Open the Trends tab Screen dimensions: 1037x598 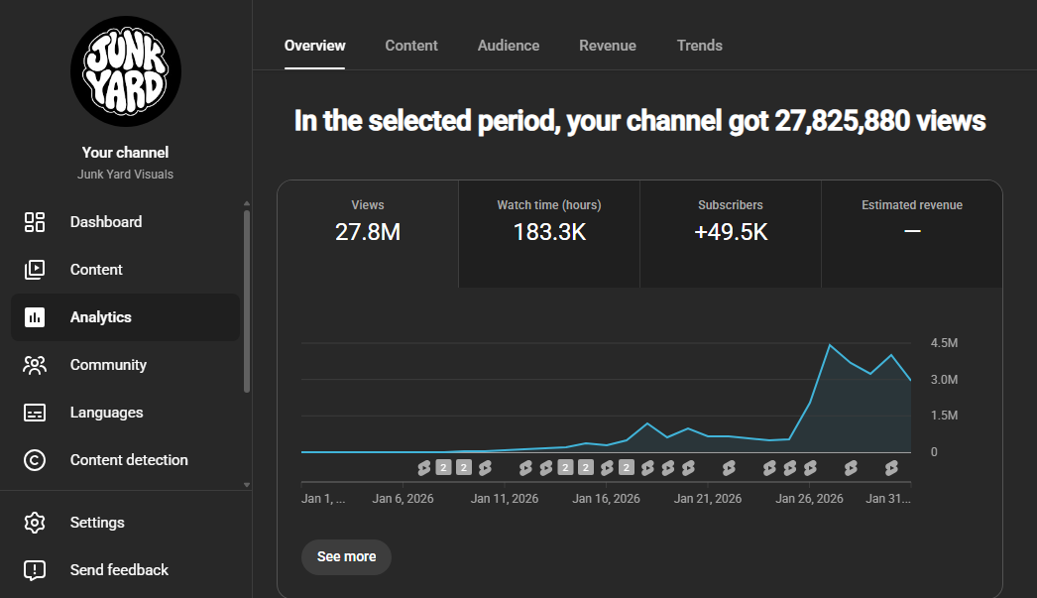[700, 46]
